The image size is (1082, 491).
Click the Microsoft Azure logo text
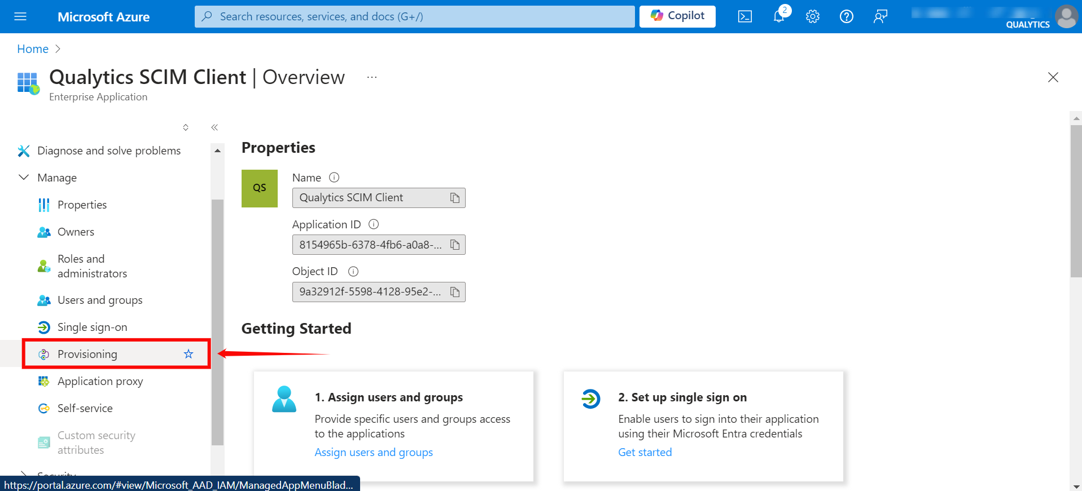click(x=103, y=17)
